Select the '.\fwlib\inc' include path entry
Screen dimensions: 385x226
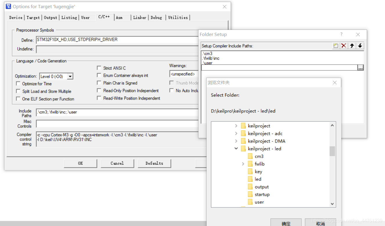[211, 58]
